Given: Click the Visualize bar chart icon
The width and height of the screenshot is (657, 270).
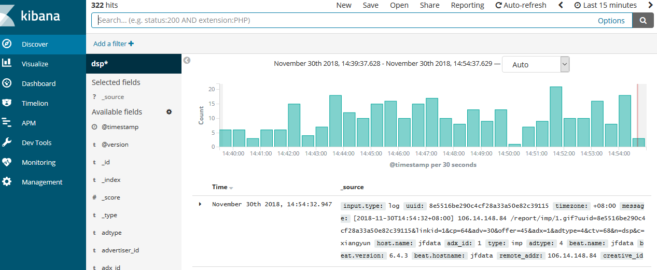Looking at the screenshot, I should [x=7, y=64].
